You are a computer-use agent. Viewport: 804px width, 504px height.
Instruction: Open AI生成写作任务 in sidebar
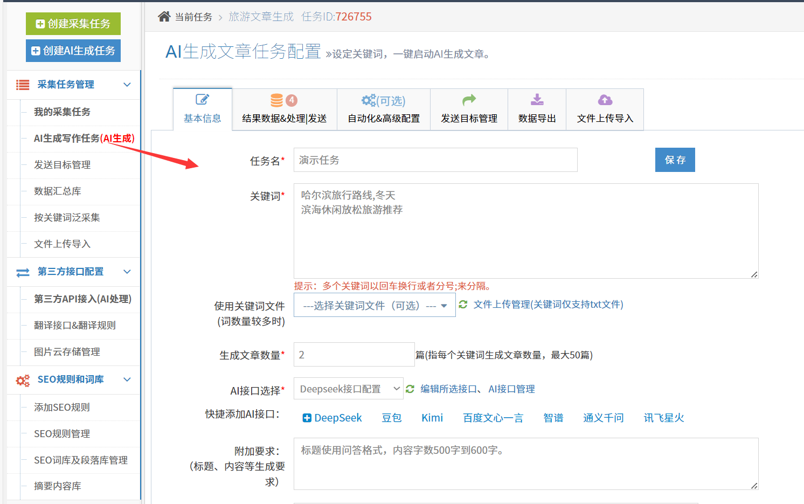(x=84, y=139)
